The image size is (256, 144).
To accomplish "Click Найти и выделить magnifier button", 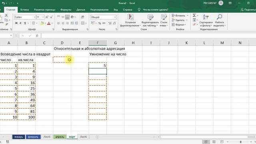I will (x=220, y=20).
